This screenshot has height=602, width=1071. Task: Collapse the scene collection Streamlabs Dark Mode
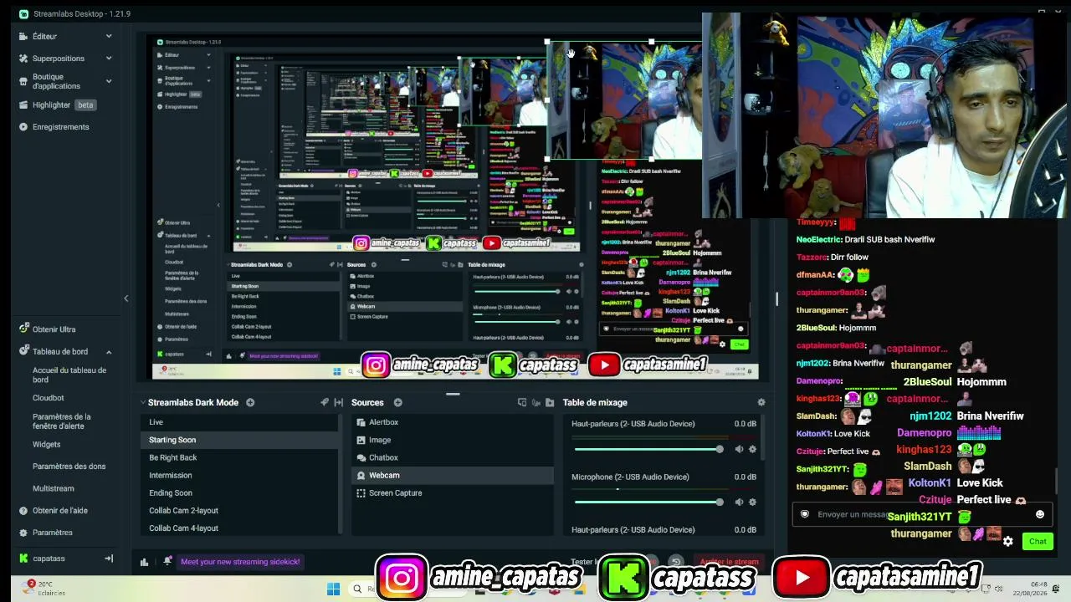143,403
